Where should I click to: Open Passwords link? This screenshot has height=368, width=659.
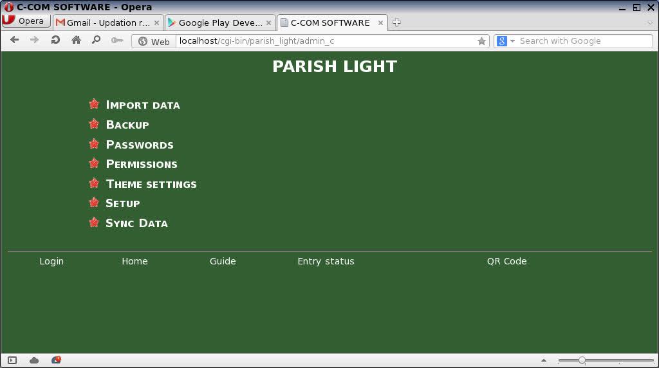point(140,145)
